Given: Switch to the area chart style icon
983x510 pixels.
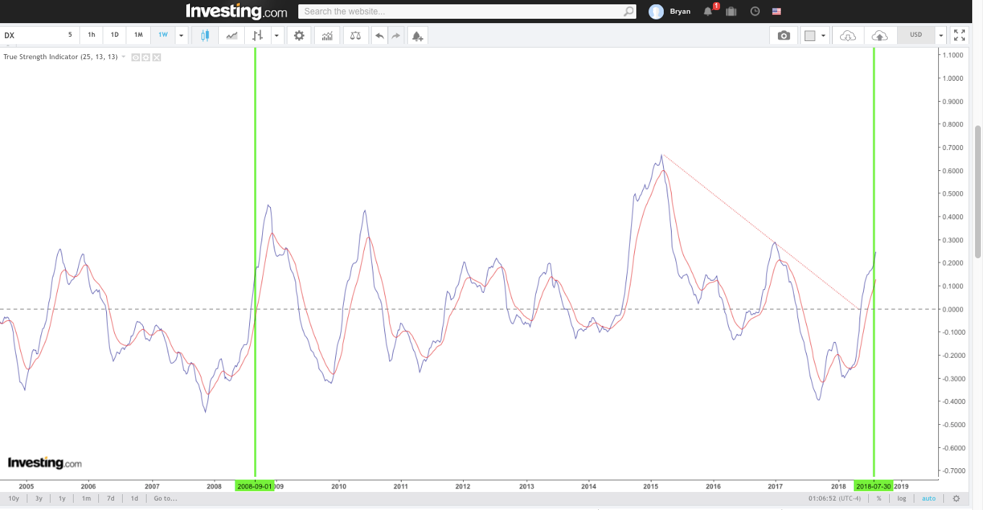Looking at the screenshot, I should pyautogui.click(x=232, y=35).
